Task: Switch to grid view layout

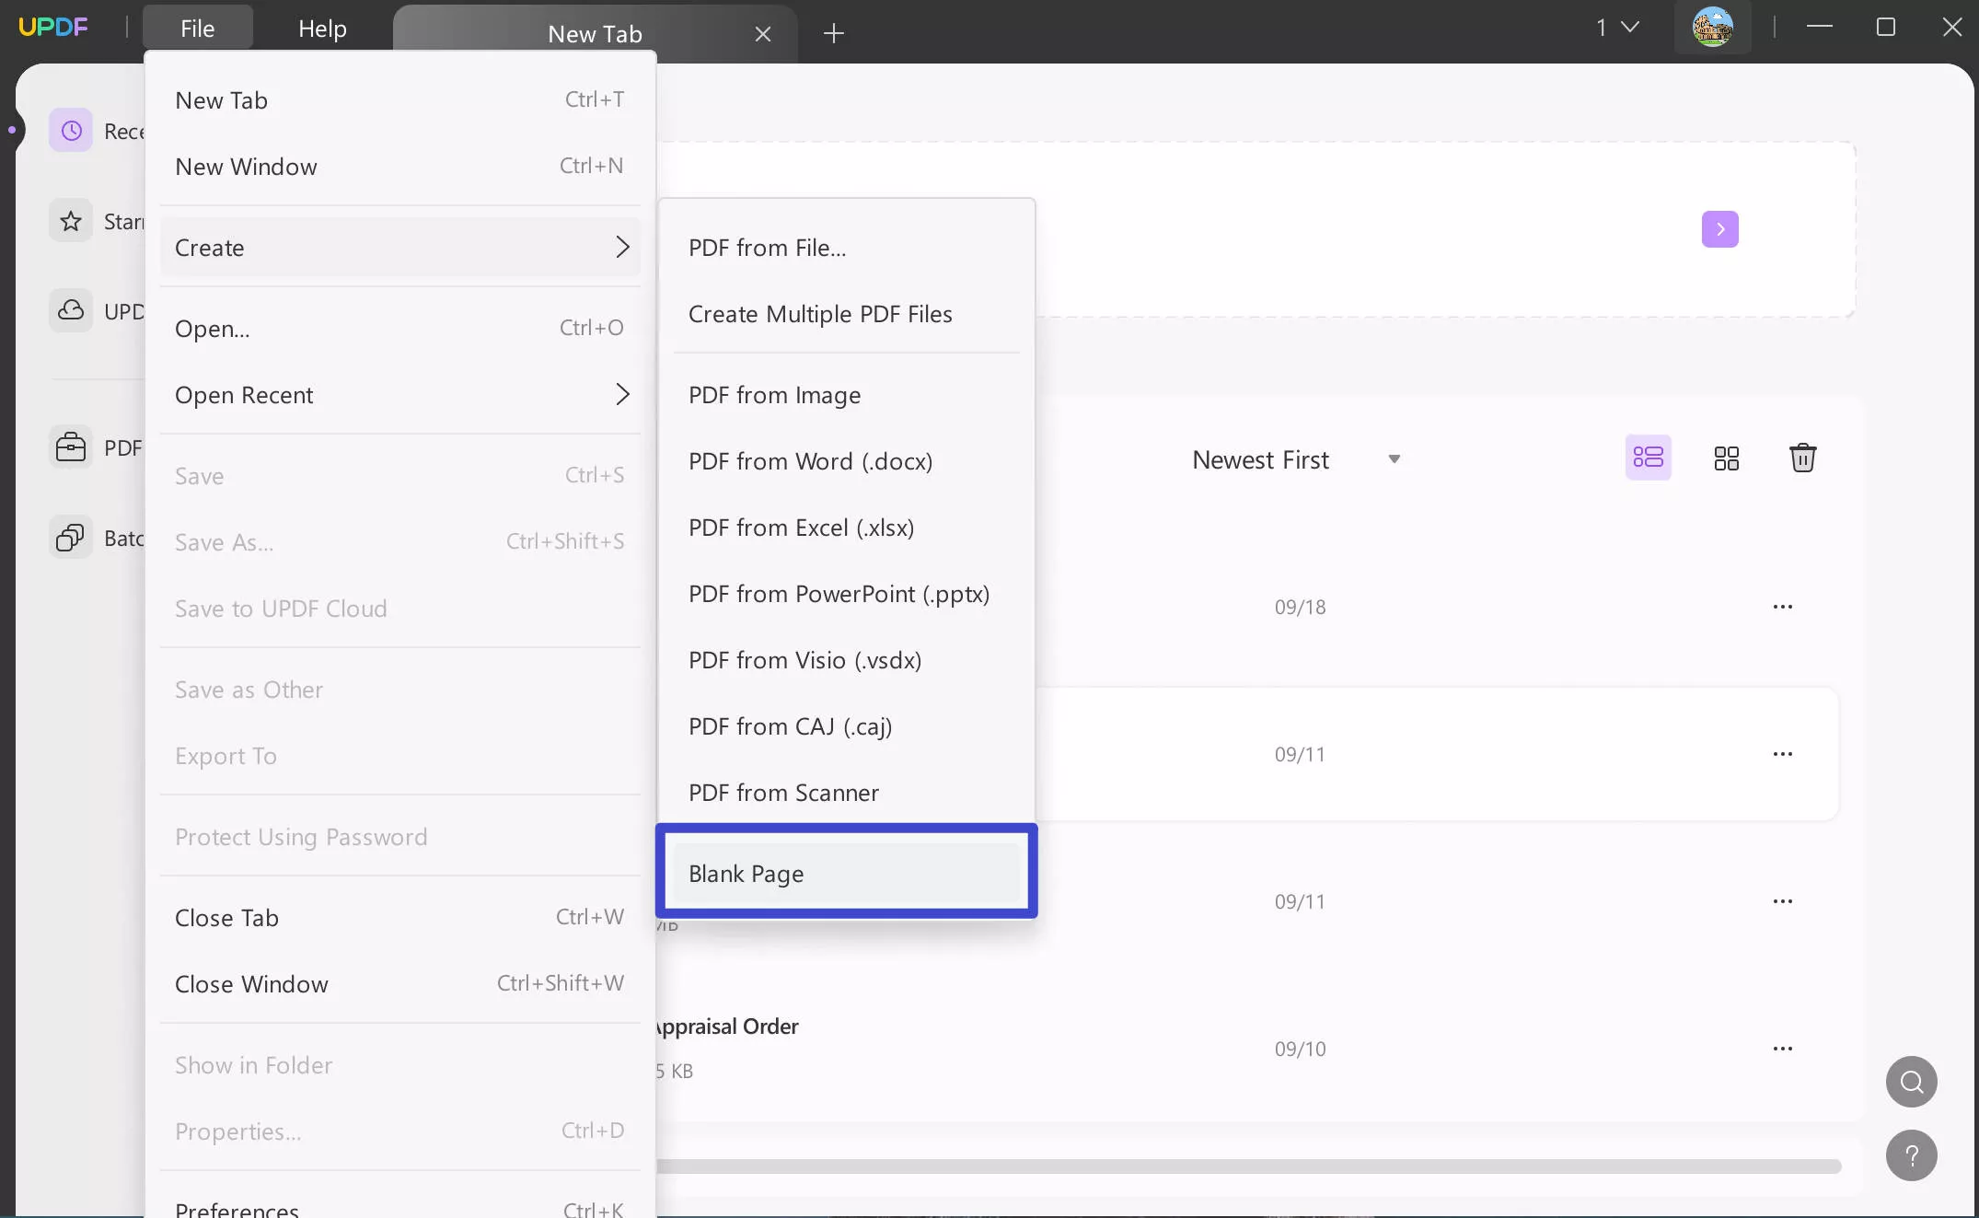Action: (1726, 458)
